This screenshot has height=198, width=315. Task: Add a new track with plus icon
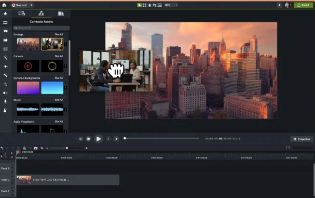tap(12, 153)
